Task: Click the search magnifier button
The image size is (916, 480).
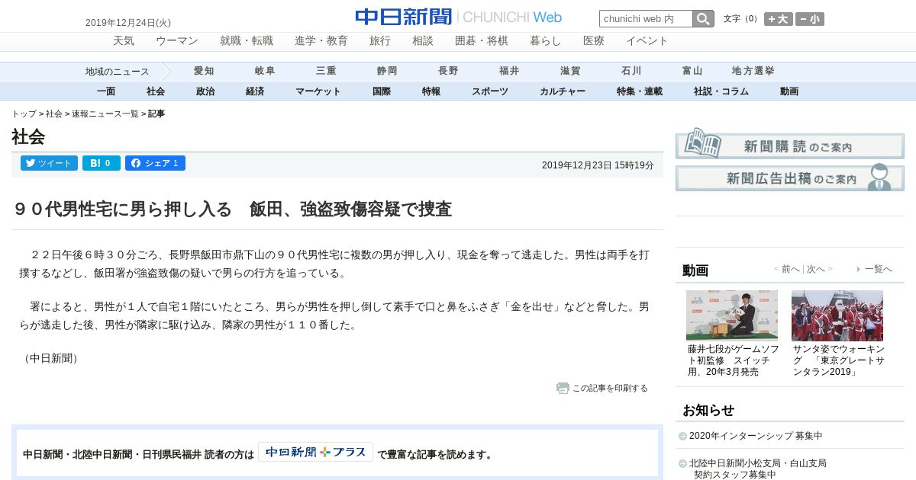Action: click(703, 19)
